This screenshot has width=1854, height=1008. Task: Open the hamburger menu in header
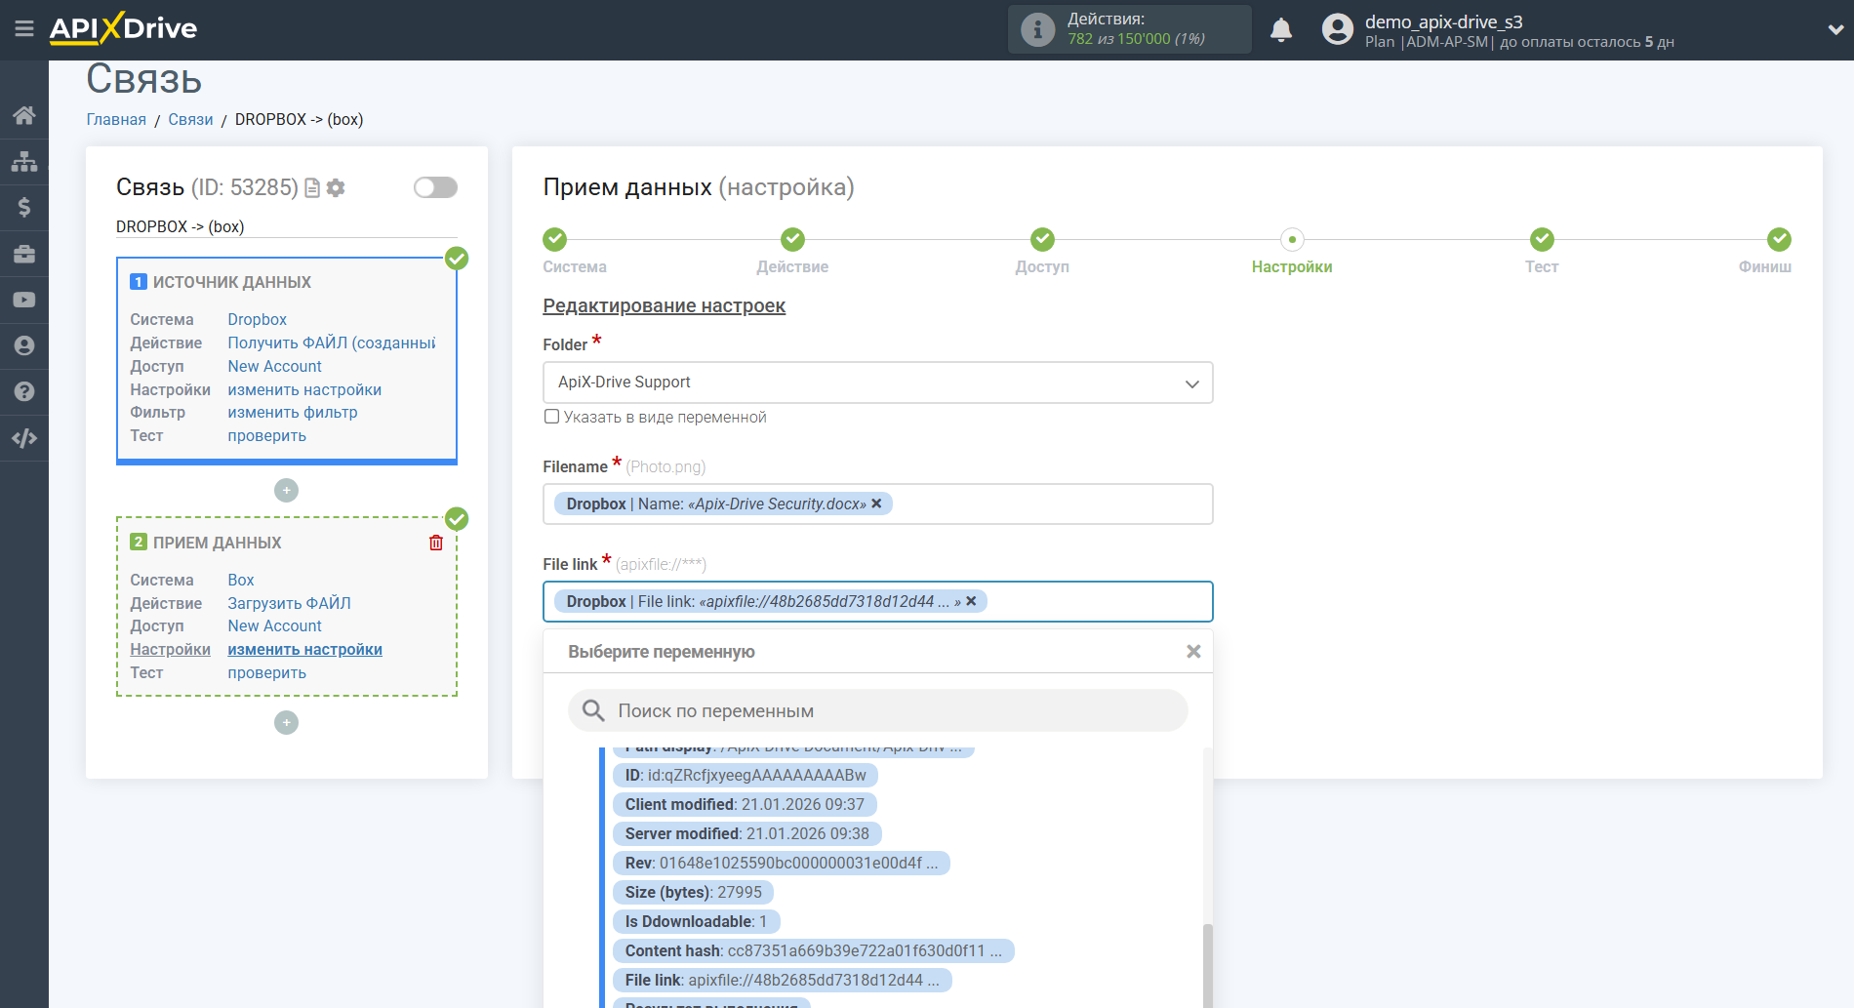click(x=24, y=29)
